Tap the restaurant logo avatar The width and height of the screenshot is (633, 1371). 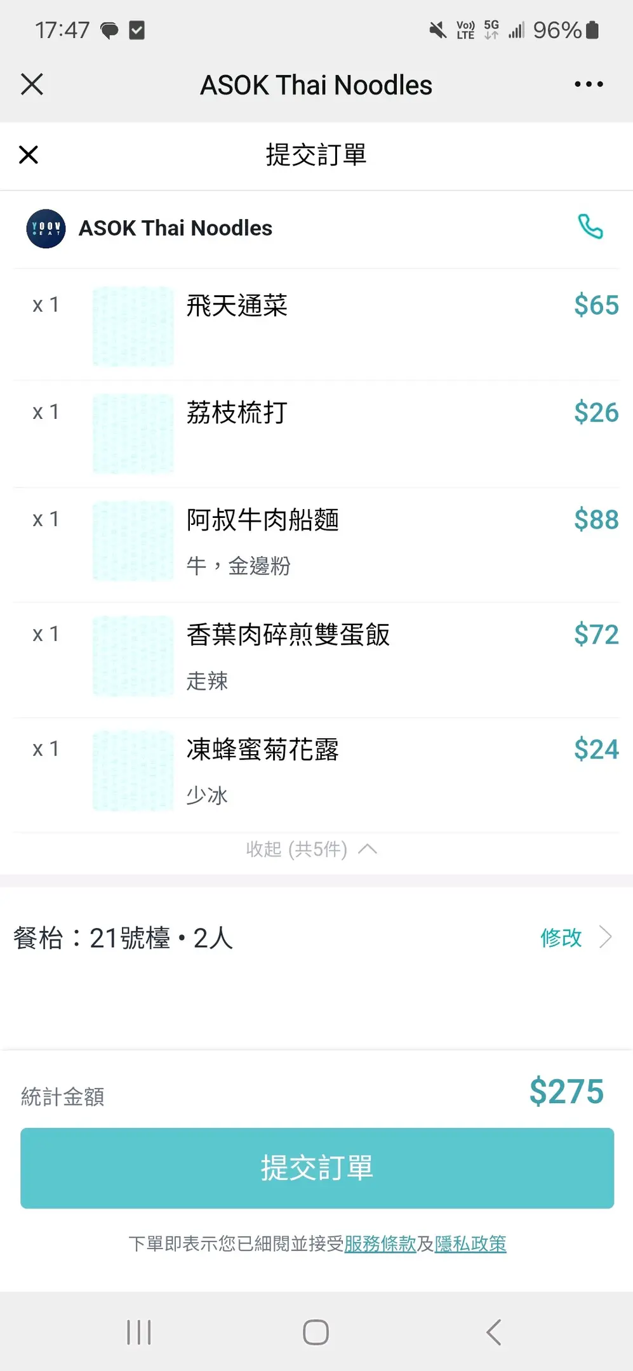pyautogui.click(x=46, y=228)
